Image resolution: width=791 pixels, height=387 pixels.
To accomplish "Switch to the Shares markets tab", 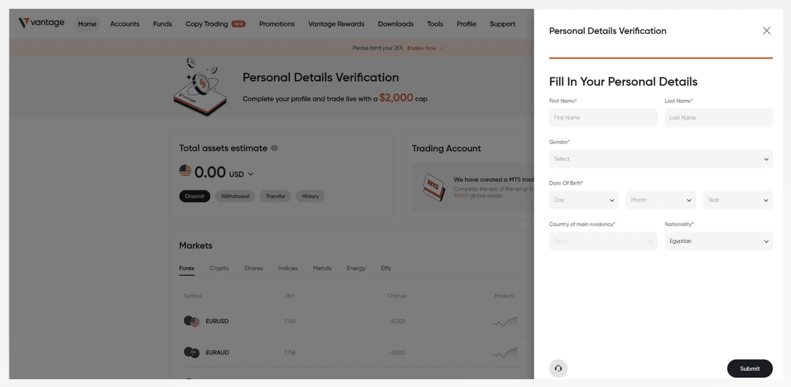I will (253, 268).
